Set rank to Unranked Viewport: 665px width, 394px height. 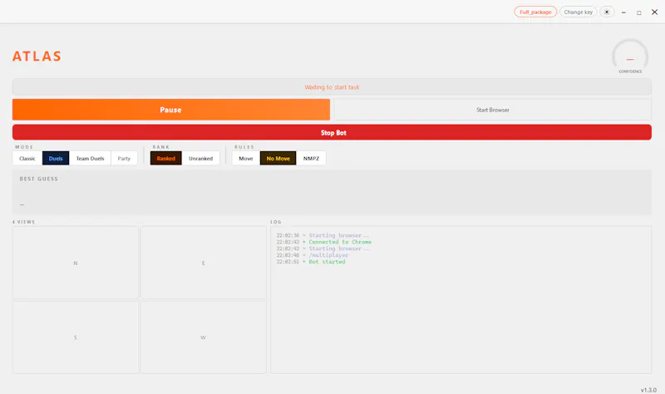200,158
